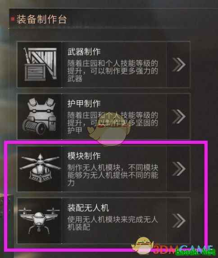Select the 武器制作 title

click(x=84, y=52)
